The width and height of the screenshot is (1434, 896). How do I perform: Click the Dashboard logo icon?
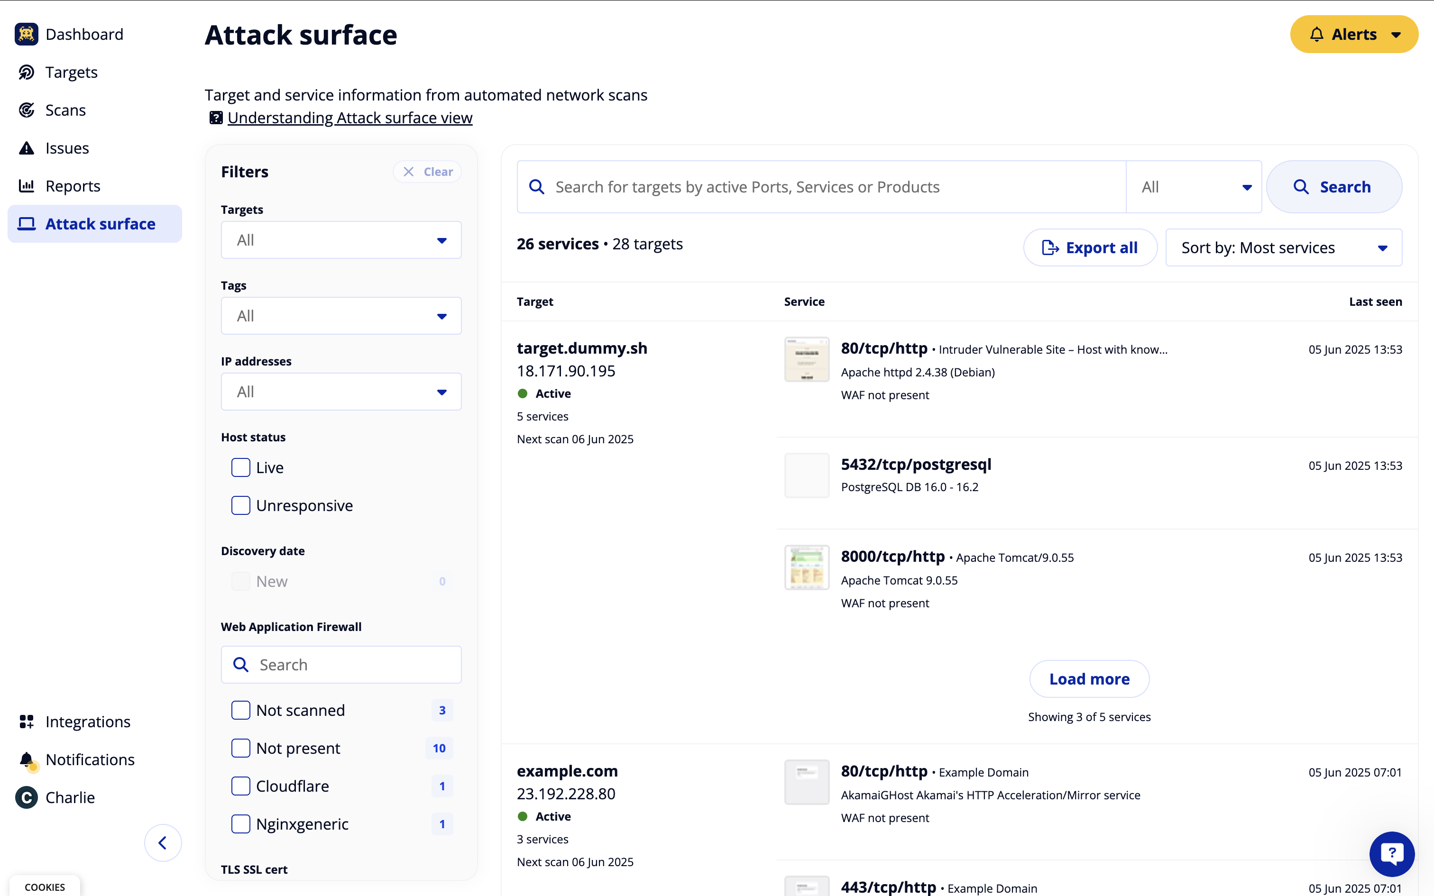pos(26,34)
